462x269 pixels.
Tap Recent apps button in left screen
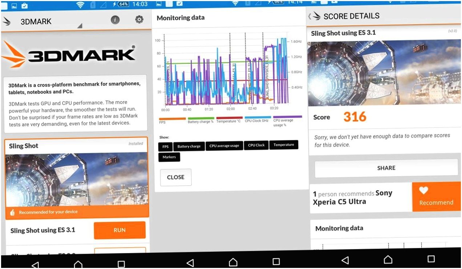pyautogui.click(x=121, y=264)
